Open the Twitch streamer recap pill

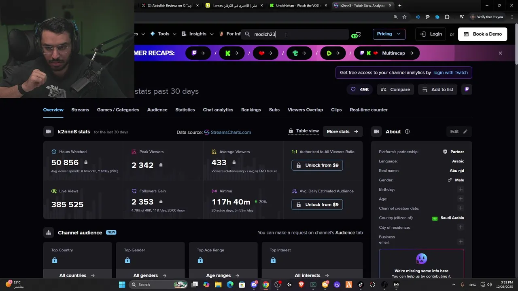click(199, 53)
